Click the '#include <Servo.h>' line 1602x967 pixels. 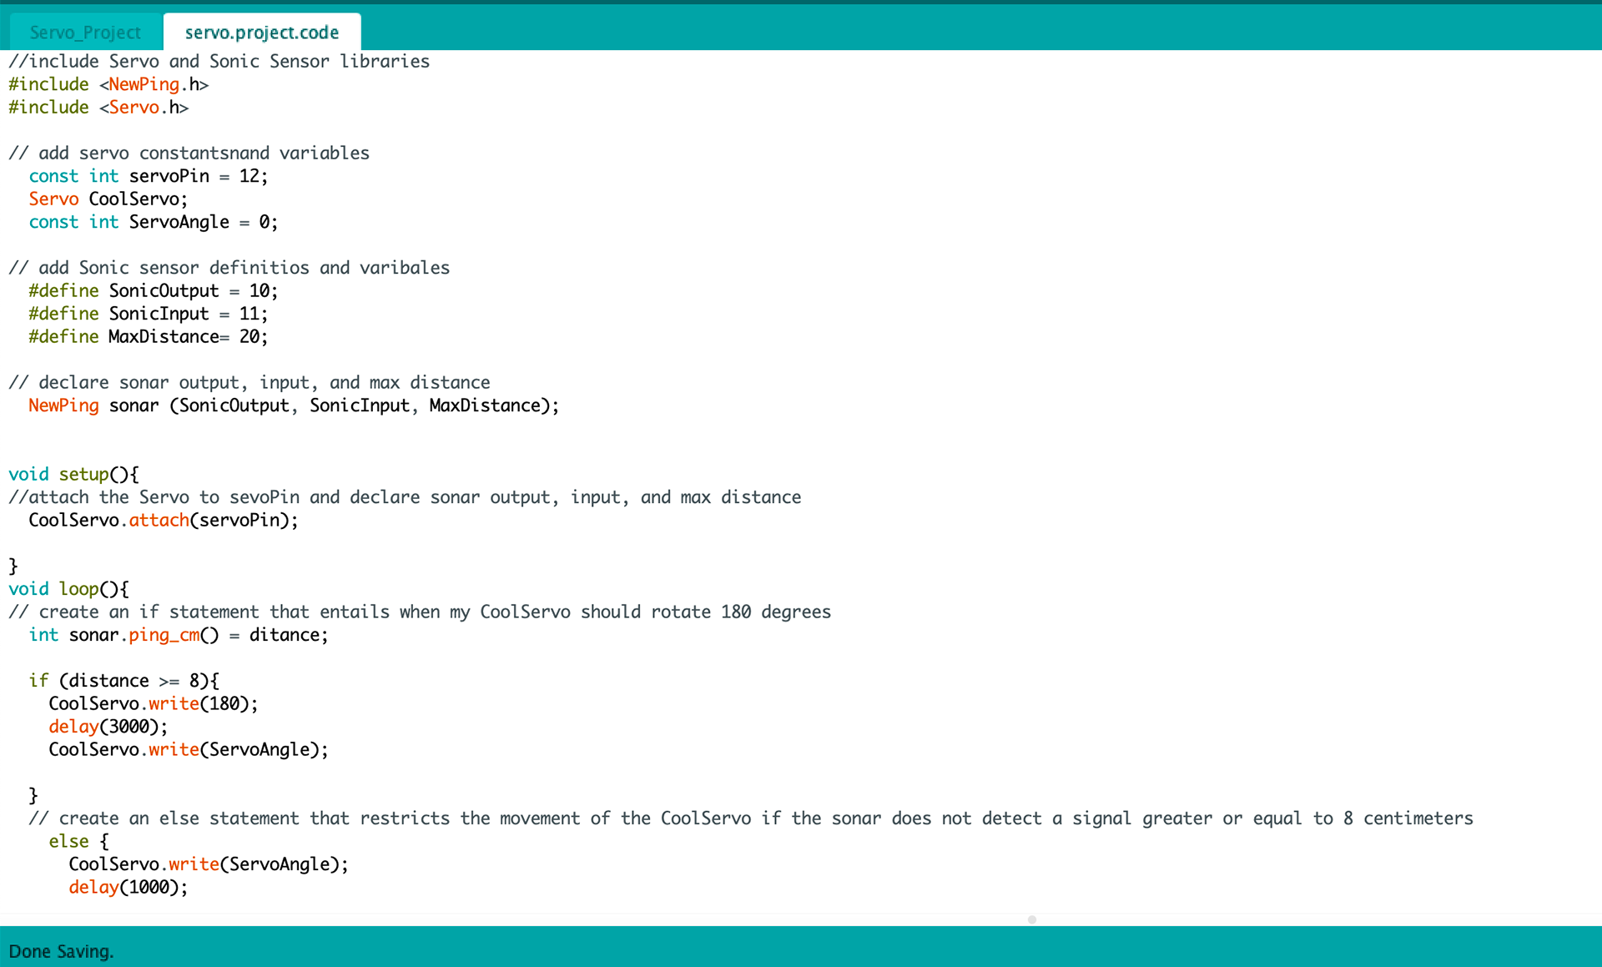(x=98, y=108)
